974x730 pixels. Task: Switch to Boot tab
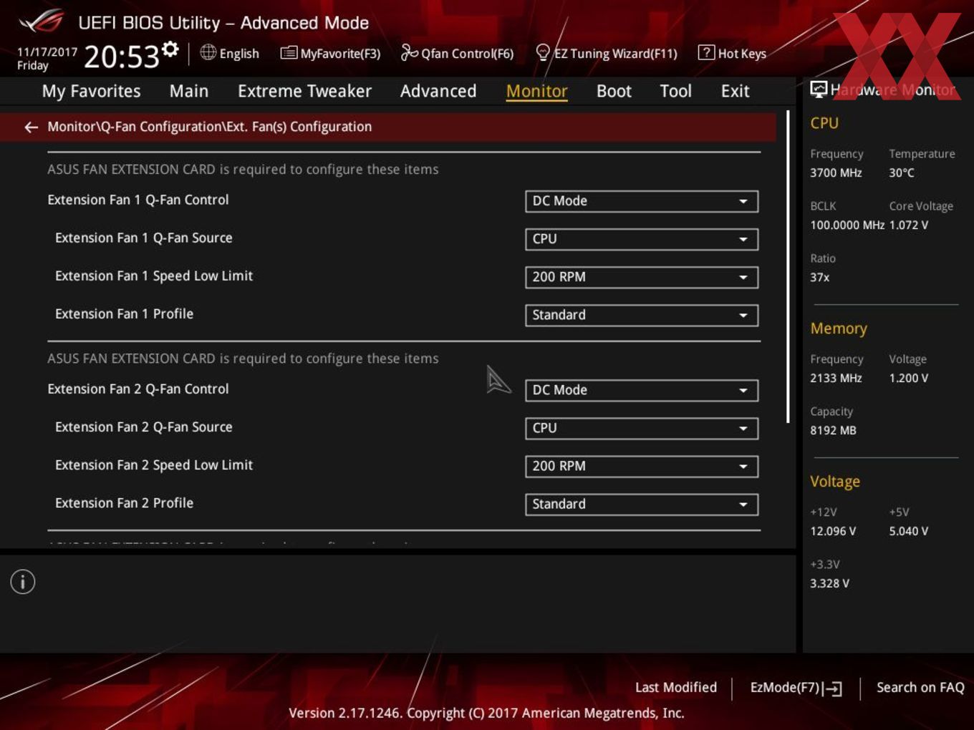(x=614, y=92)
